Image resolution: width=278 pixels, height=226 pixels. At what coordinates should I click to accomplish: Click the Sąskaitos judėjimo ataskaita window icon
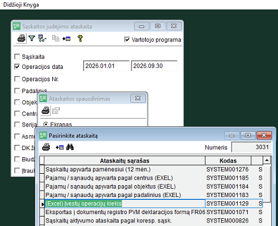pyautogui.click(x=17, y=26)
